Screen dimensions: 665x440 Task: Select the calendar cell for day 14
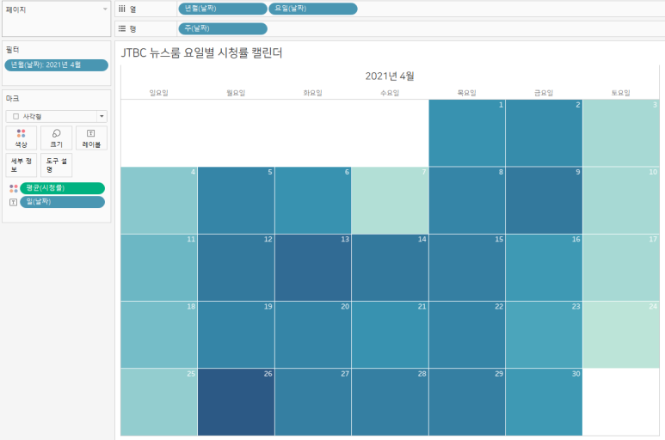390,267
